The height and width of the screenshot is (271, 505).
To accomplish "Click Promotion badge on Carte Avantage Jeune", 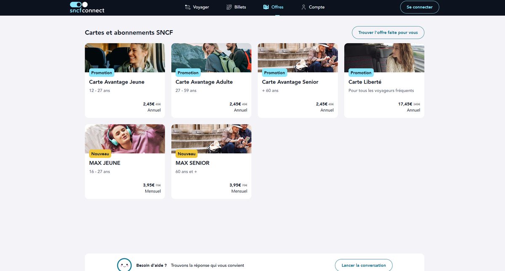I will click(102, 73).
